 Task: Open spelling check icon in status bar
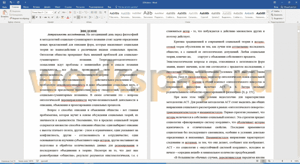point(37,161)
